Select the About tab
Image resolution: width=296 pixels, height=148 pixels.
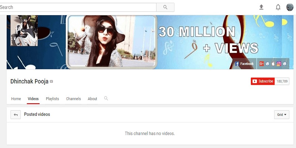92,99
